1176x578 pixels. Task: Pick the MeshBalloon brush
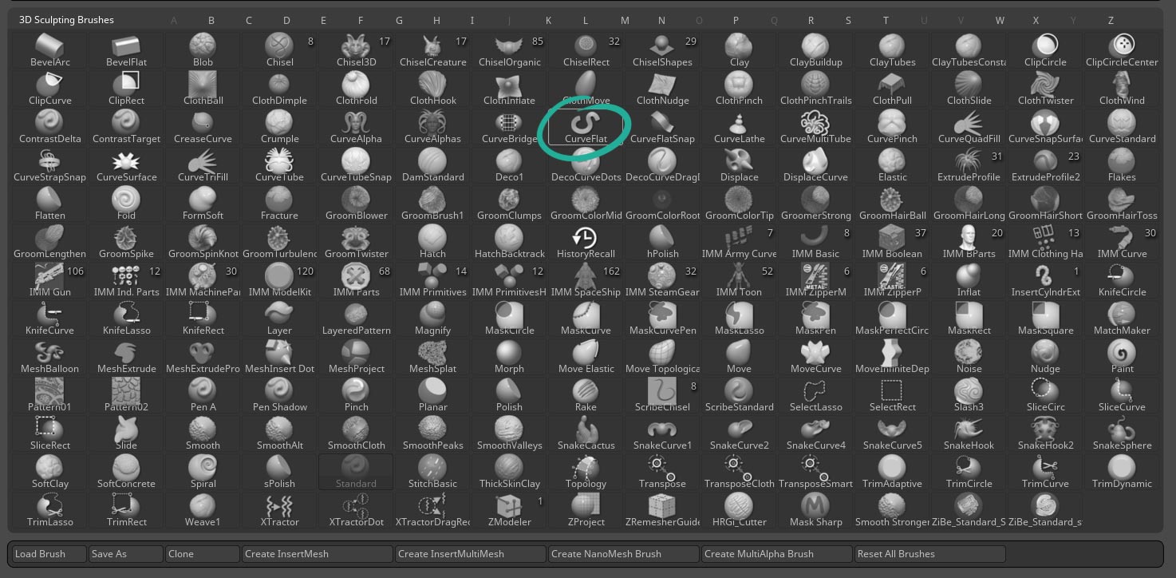pyautogui.click(x=49, y=357)
